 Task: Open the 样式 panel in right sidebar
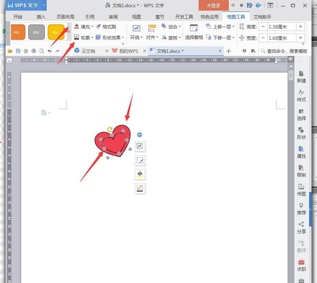click(x=301, y=96)
